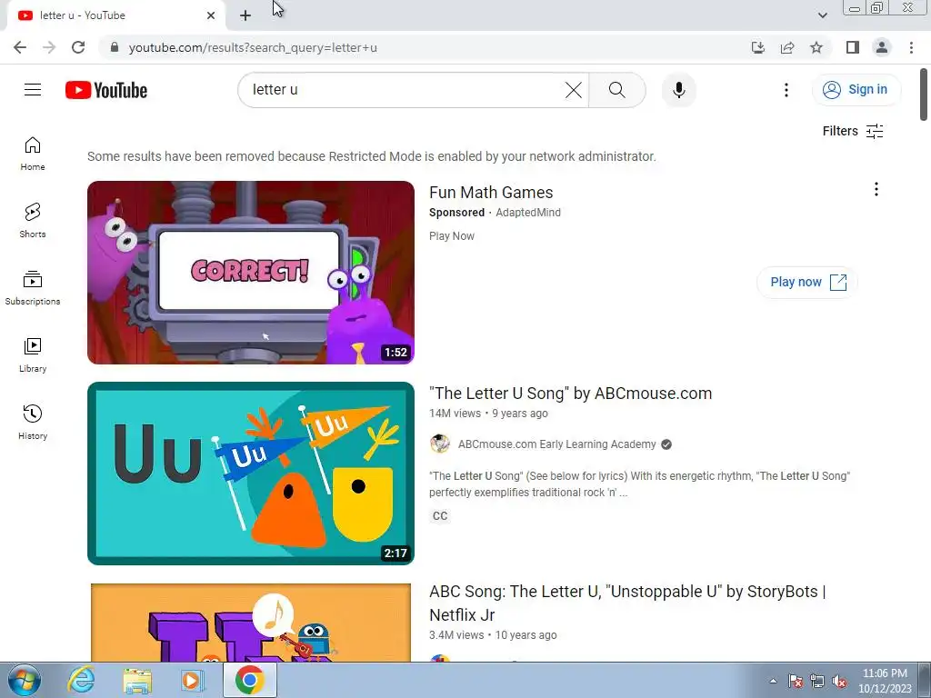
Task: Bookmark this page with star
Action: (x=816, y=47)
